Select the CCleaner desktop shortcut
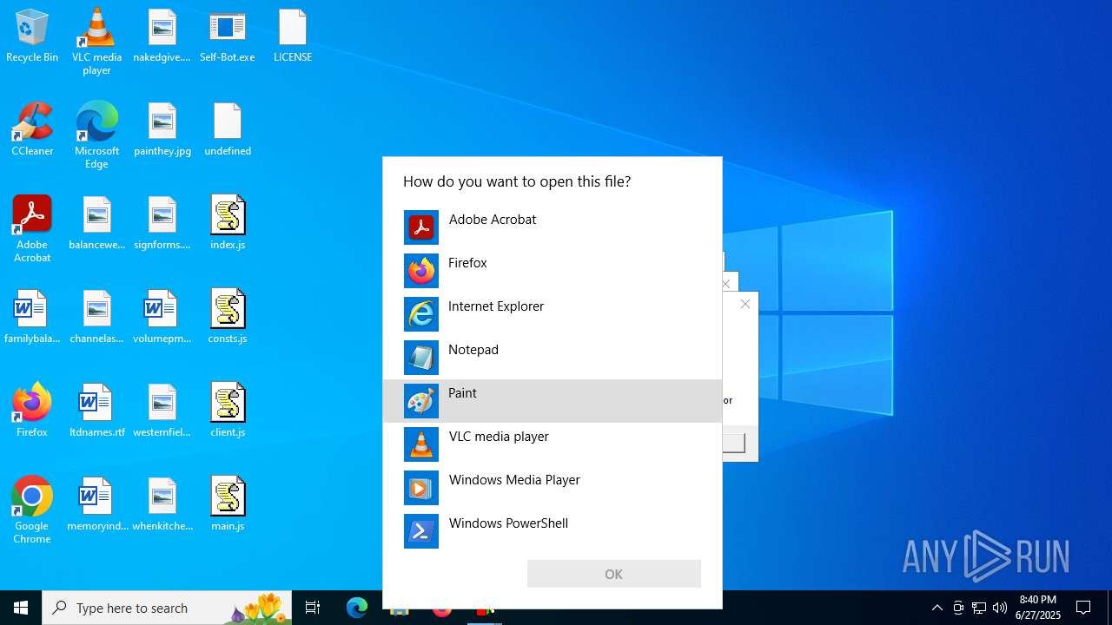 click(32, 130)
